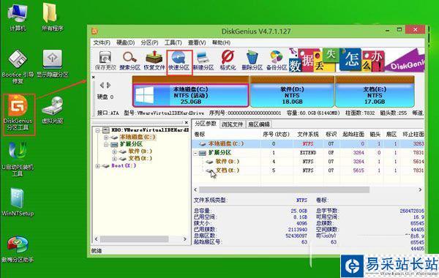
Task: Launch 傲梅分区助手 desktop icon
Action: [x=18, y=249]
